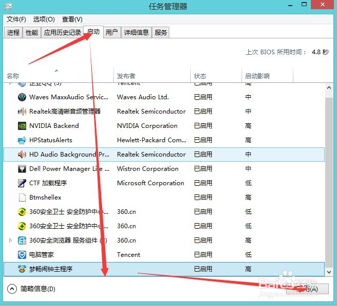Click the CTF 加载程序 pen icon

click(x=22, y=183)
